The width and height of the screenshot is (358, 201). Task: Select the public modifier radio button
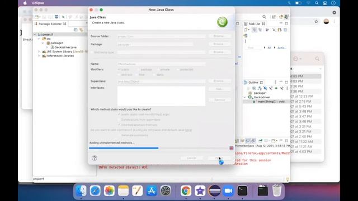point(119,69)
